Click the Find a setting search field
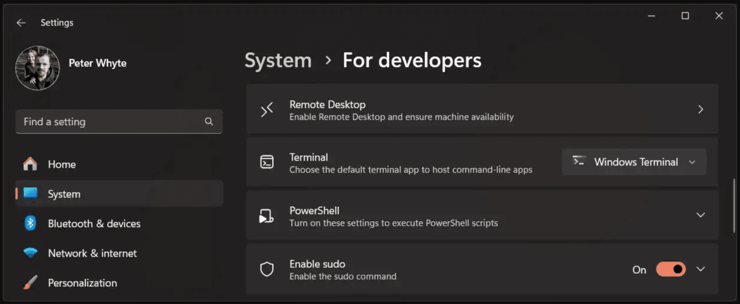This screenshot has width=740, height=304. (x=119, y=122)
